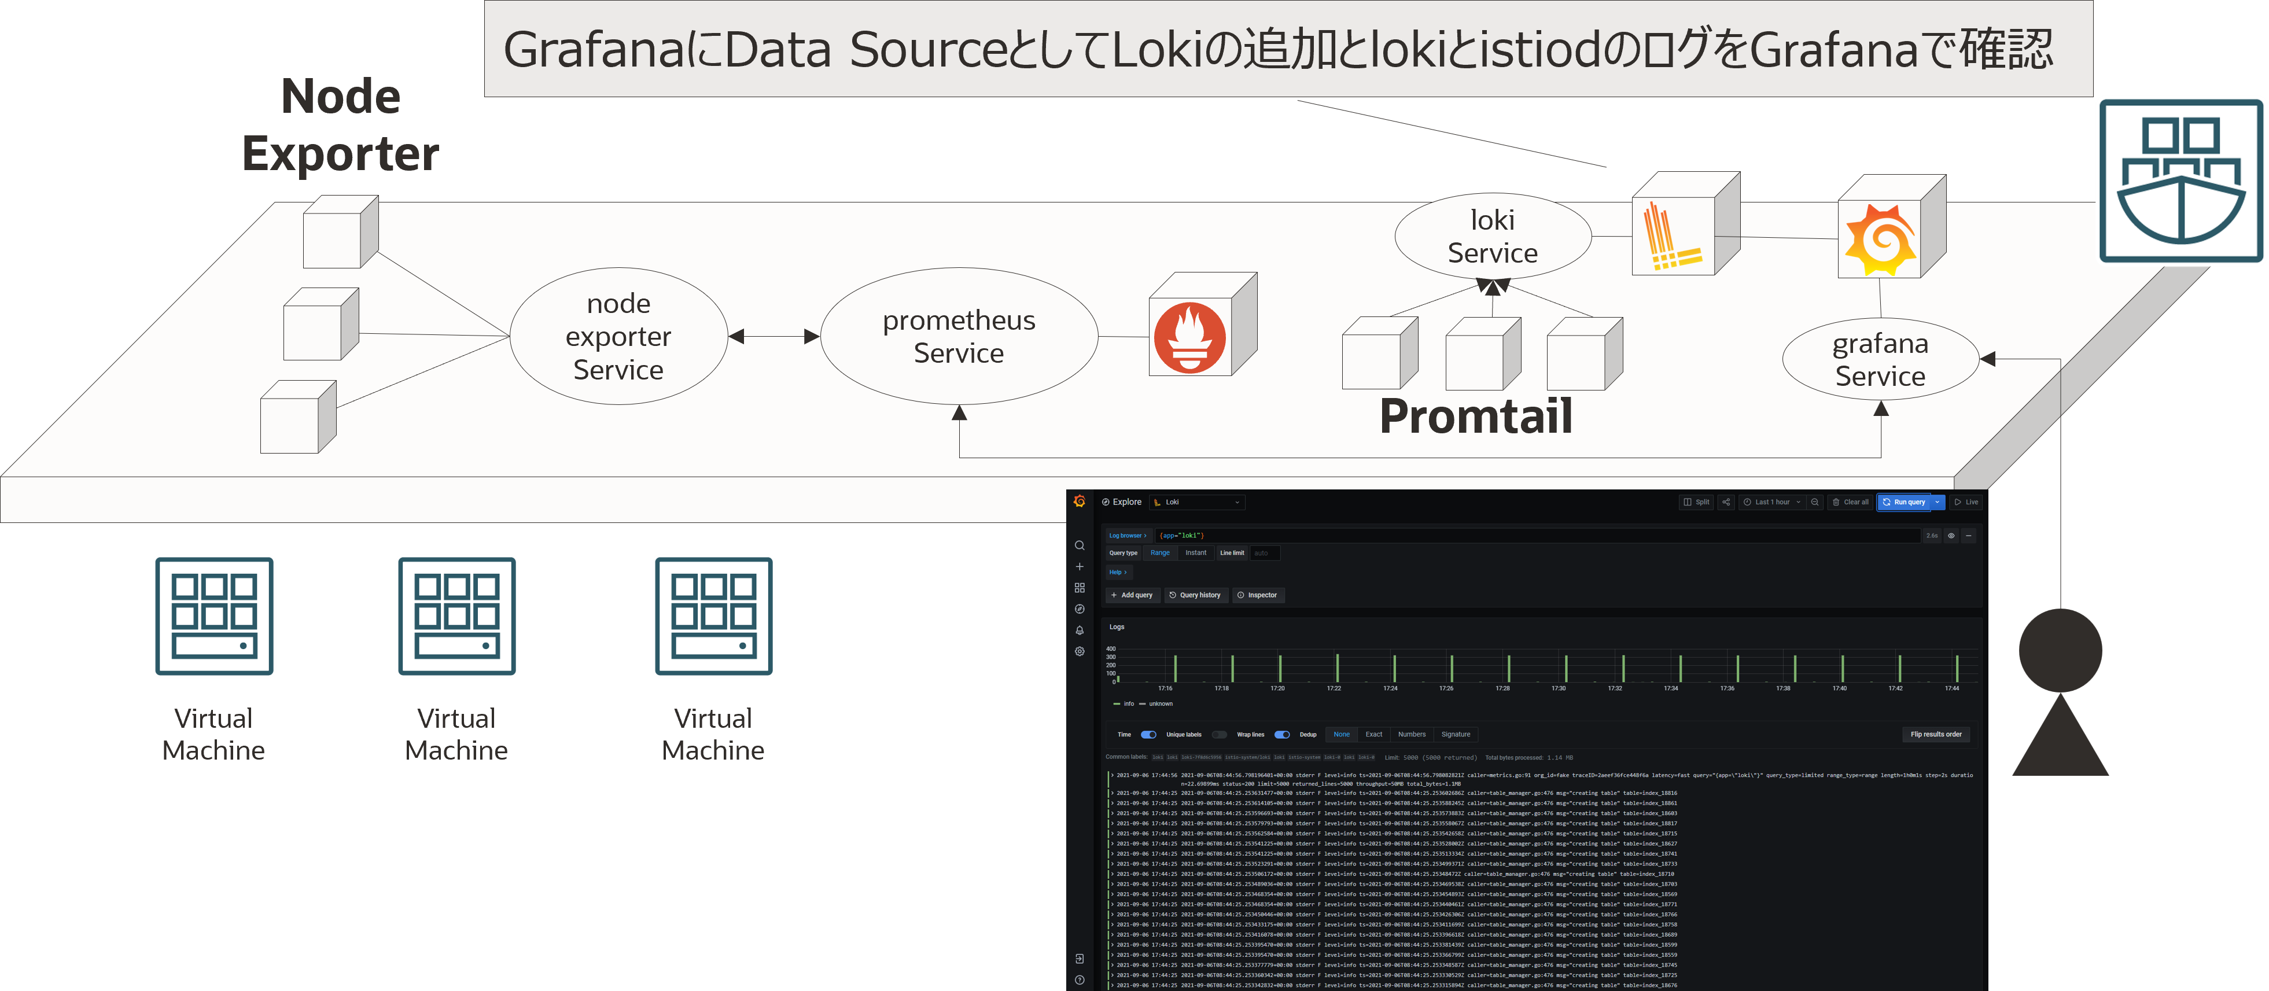
Task: Set Dedup to Signature
Action: (x=1456, y=735)
